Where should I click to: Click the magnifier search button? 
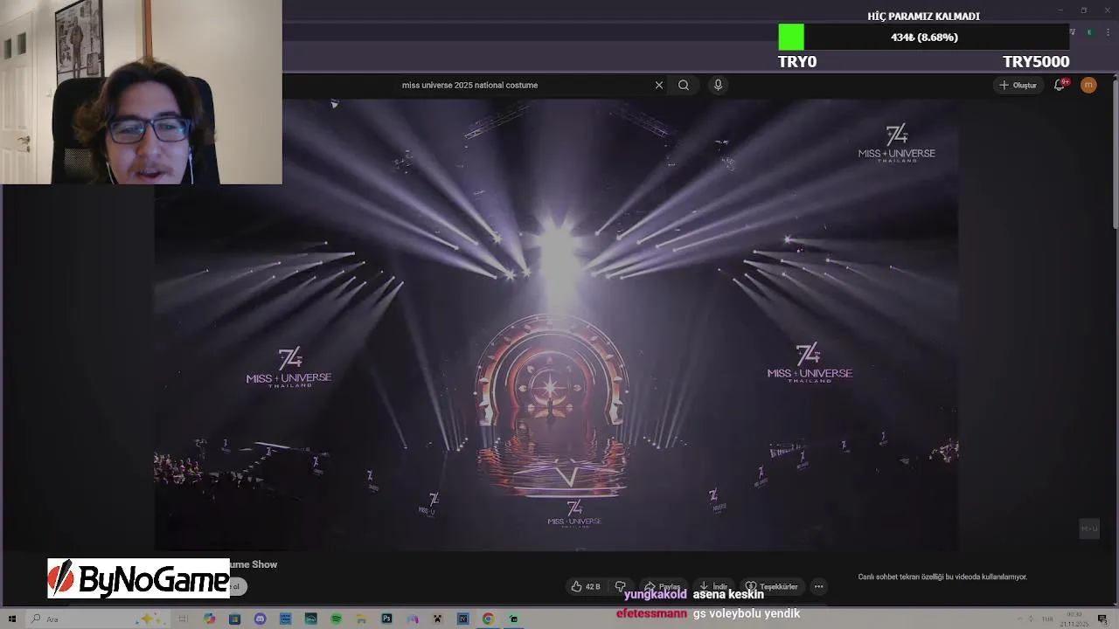684,85
